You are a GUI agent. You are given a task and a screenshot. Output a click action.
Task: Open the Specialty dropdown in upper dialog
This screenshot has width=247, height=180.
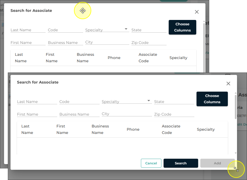point(107,30)
